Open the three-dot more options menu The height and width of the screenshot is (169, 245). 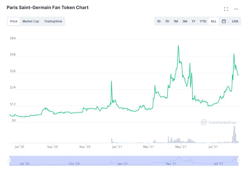tap(236, 9)
